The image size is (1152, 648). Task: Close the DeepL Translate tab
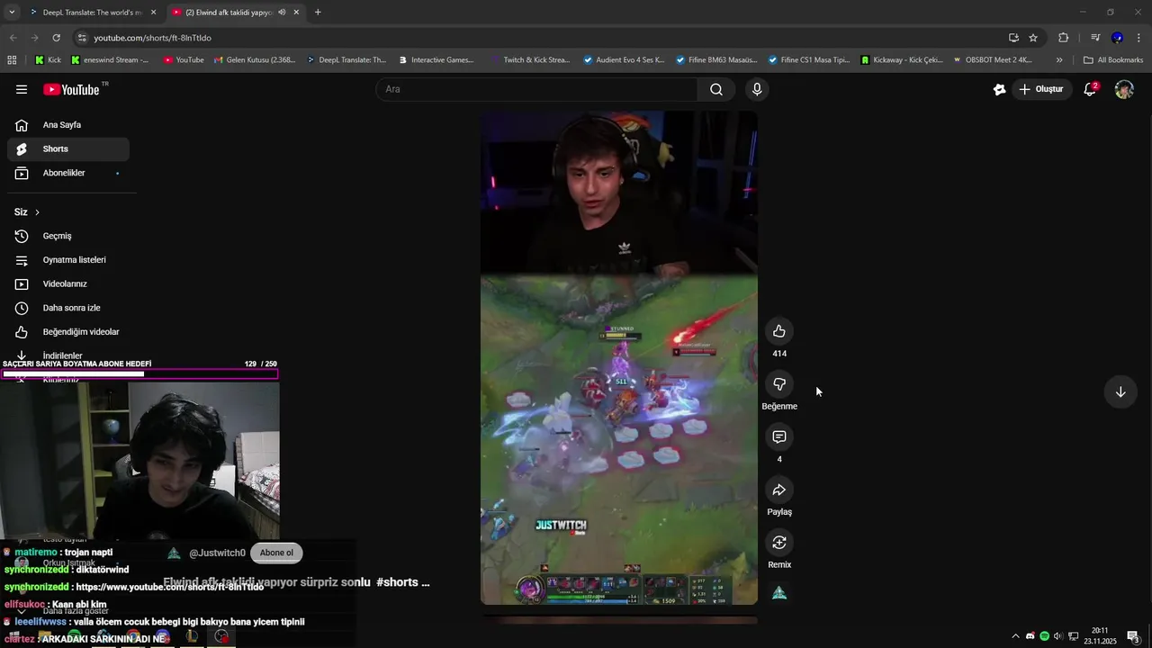click(153, 13)
